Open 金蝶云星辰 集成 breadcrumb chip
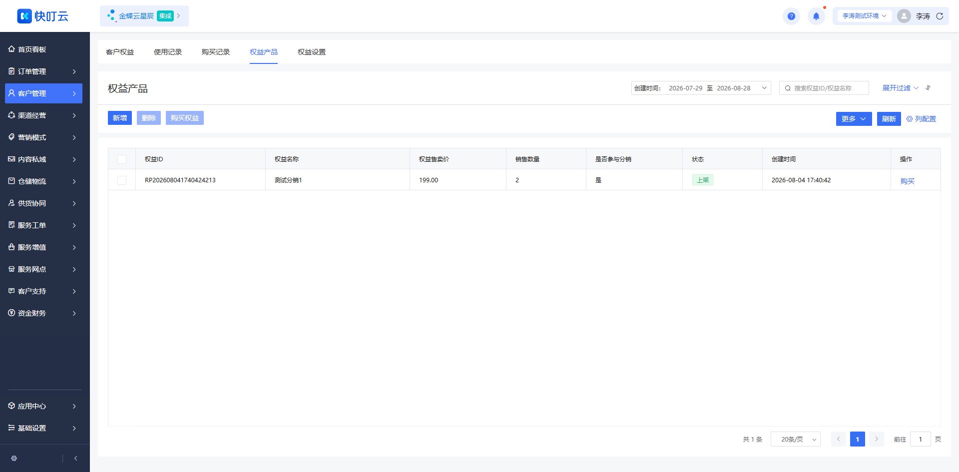The width and height of the screenshot is (959, 472). coord(144,16)
